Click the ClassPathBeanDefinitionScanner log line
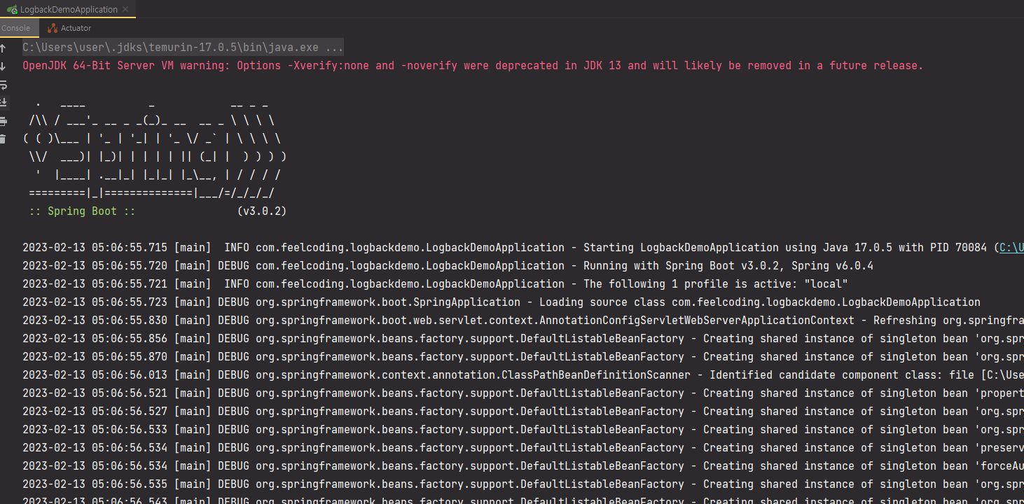1024x504 pixels. click(x=523, y=374)
